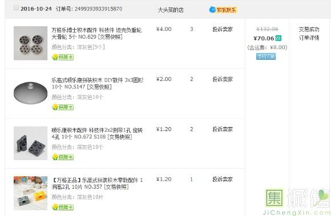Open the NO.672 S108 rotating plate thumbnail
Viewport: 331px width, 216px height.
coord(31,143)
